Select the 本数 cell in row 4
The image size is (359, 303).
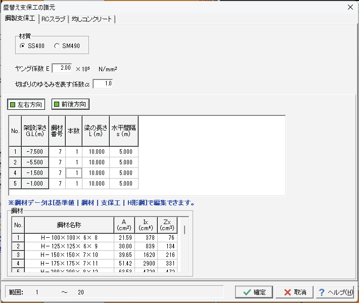click(x=74, y=173)
